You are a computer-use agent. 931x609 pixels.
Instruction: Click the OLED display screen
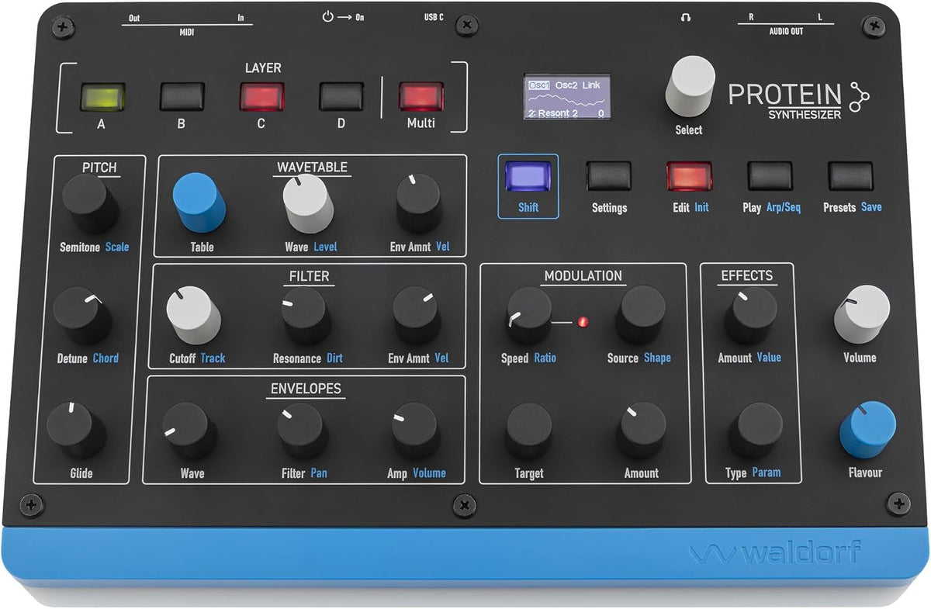point(566,97)
